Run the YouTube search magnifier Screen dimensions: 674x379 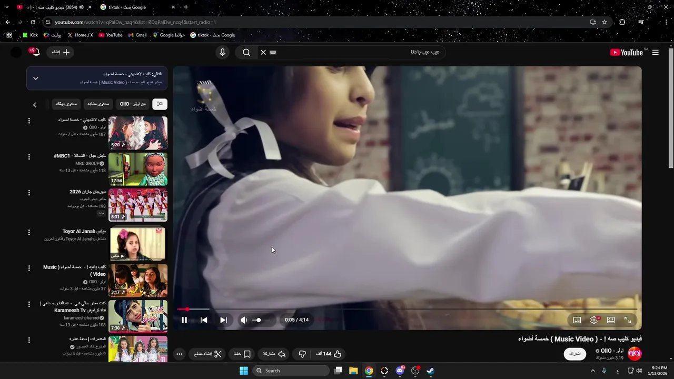246,52
